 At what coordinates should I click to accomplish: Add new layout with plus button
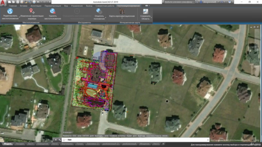pyautogui.click(x=163, y=144)
